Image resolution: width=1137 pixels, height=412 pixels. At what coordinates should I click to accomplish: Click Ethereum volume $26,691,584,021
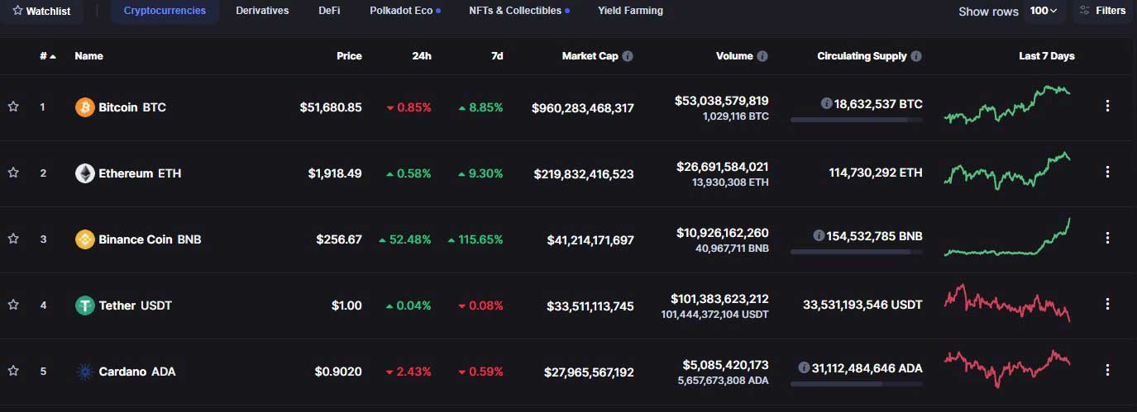(722, 167)
